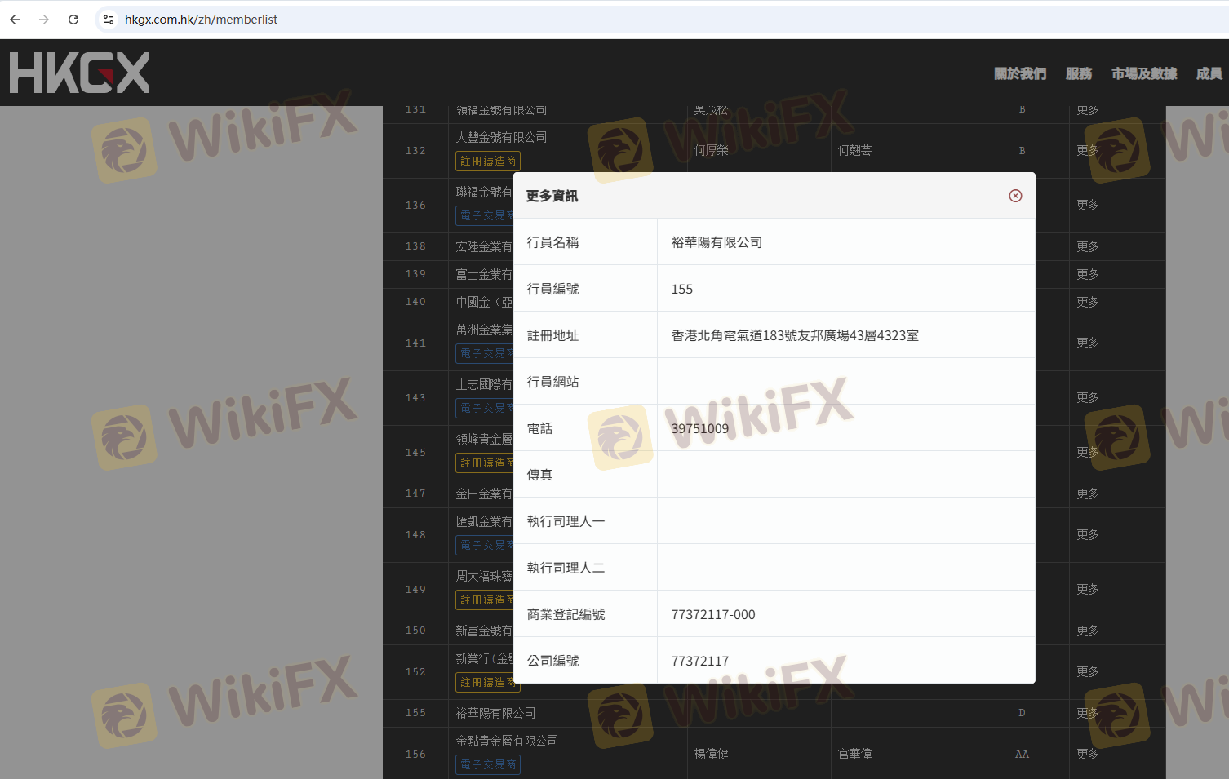
Task: Select 商業登記編號 value 77372117-000
Action: point(713,614)
